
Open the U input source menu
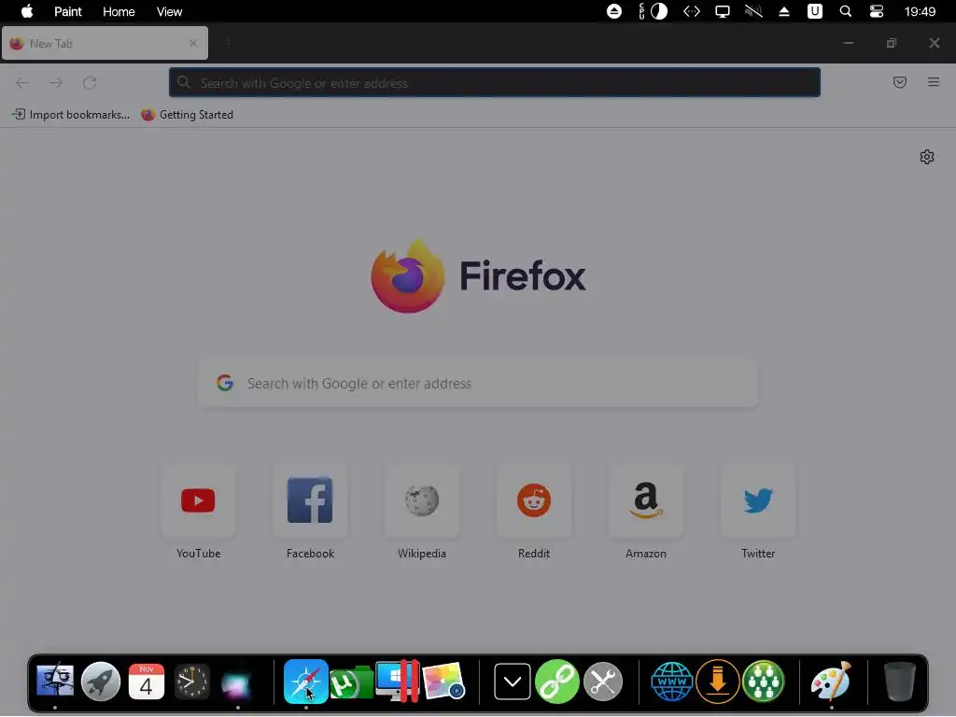pyautogui.click(x=814, y=11)
